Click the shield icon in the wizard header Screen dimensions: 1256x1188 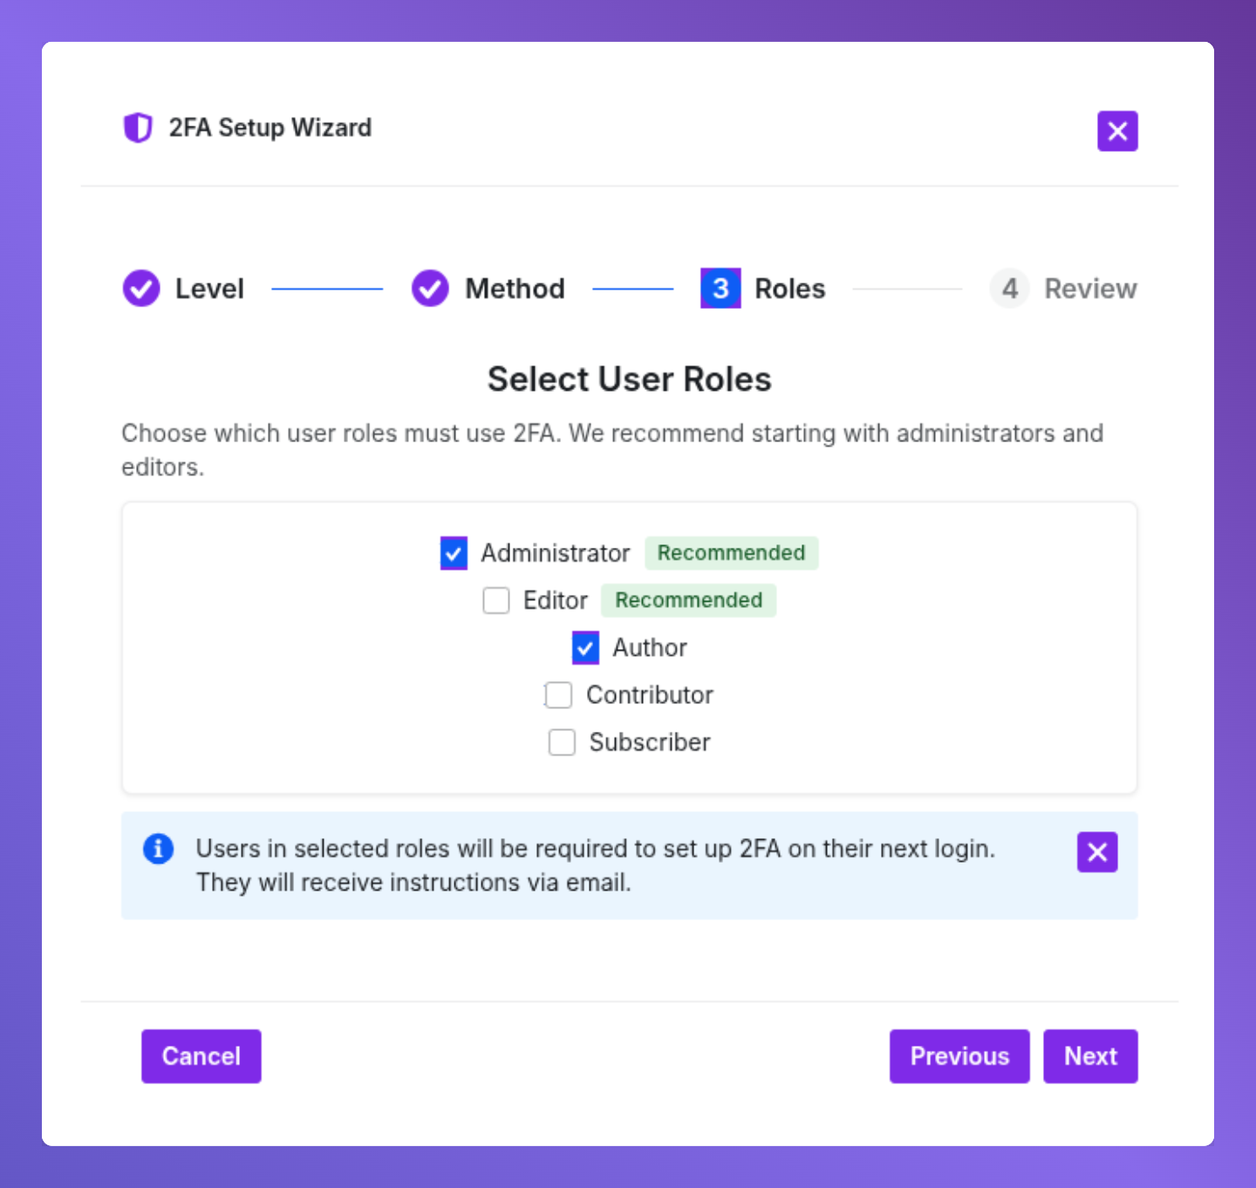[x=139, y=127]
